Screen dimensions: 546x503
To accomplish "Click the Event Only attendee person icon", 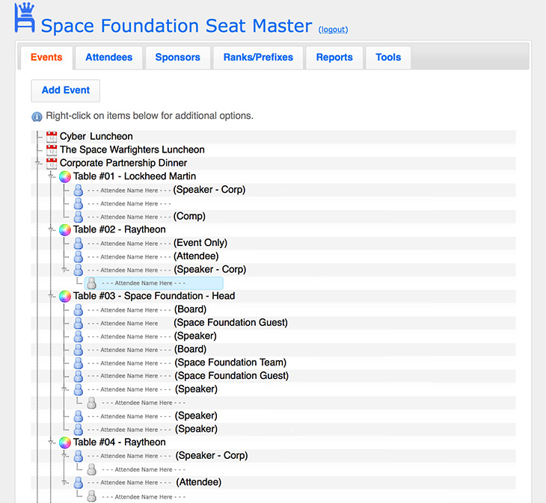I will tap(78, 244).
